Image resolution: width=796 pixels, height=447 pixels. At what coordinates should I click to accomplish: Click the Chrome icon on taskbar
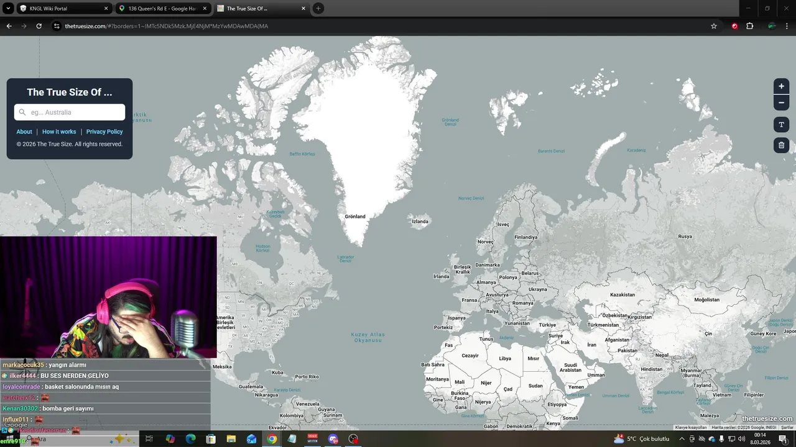click(272, 439)
